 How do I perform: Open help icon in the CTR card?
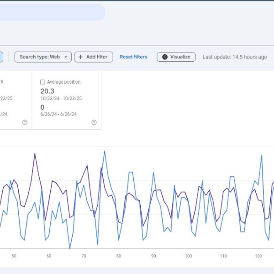25,122
